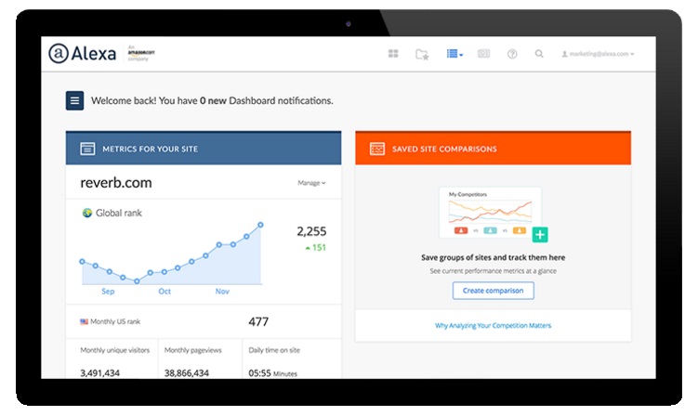Click the search magnifier icon
This screenshot has width=698, height=416.
pyautogui.click(x=539, y=54)
